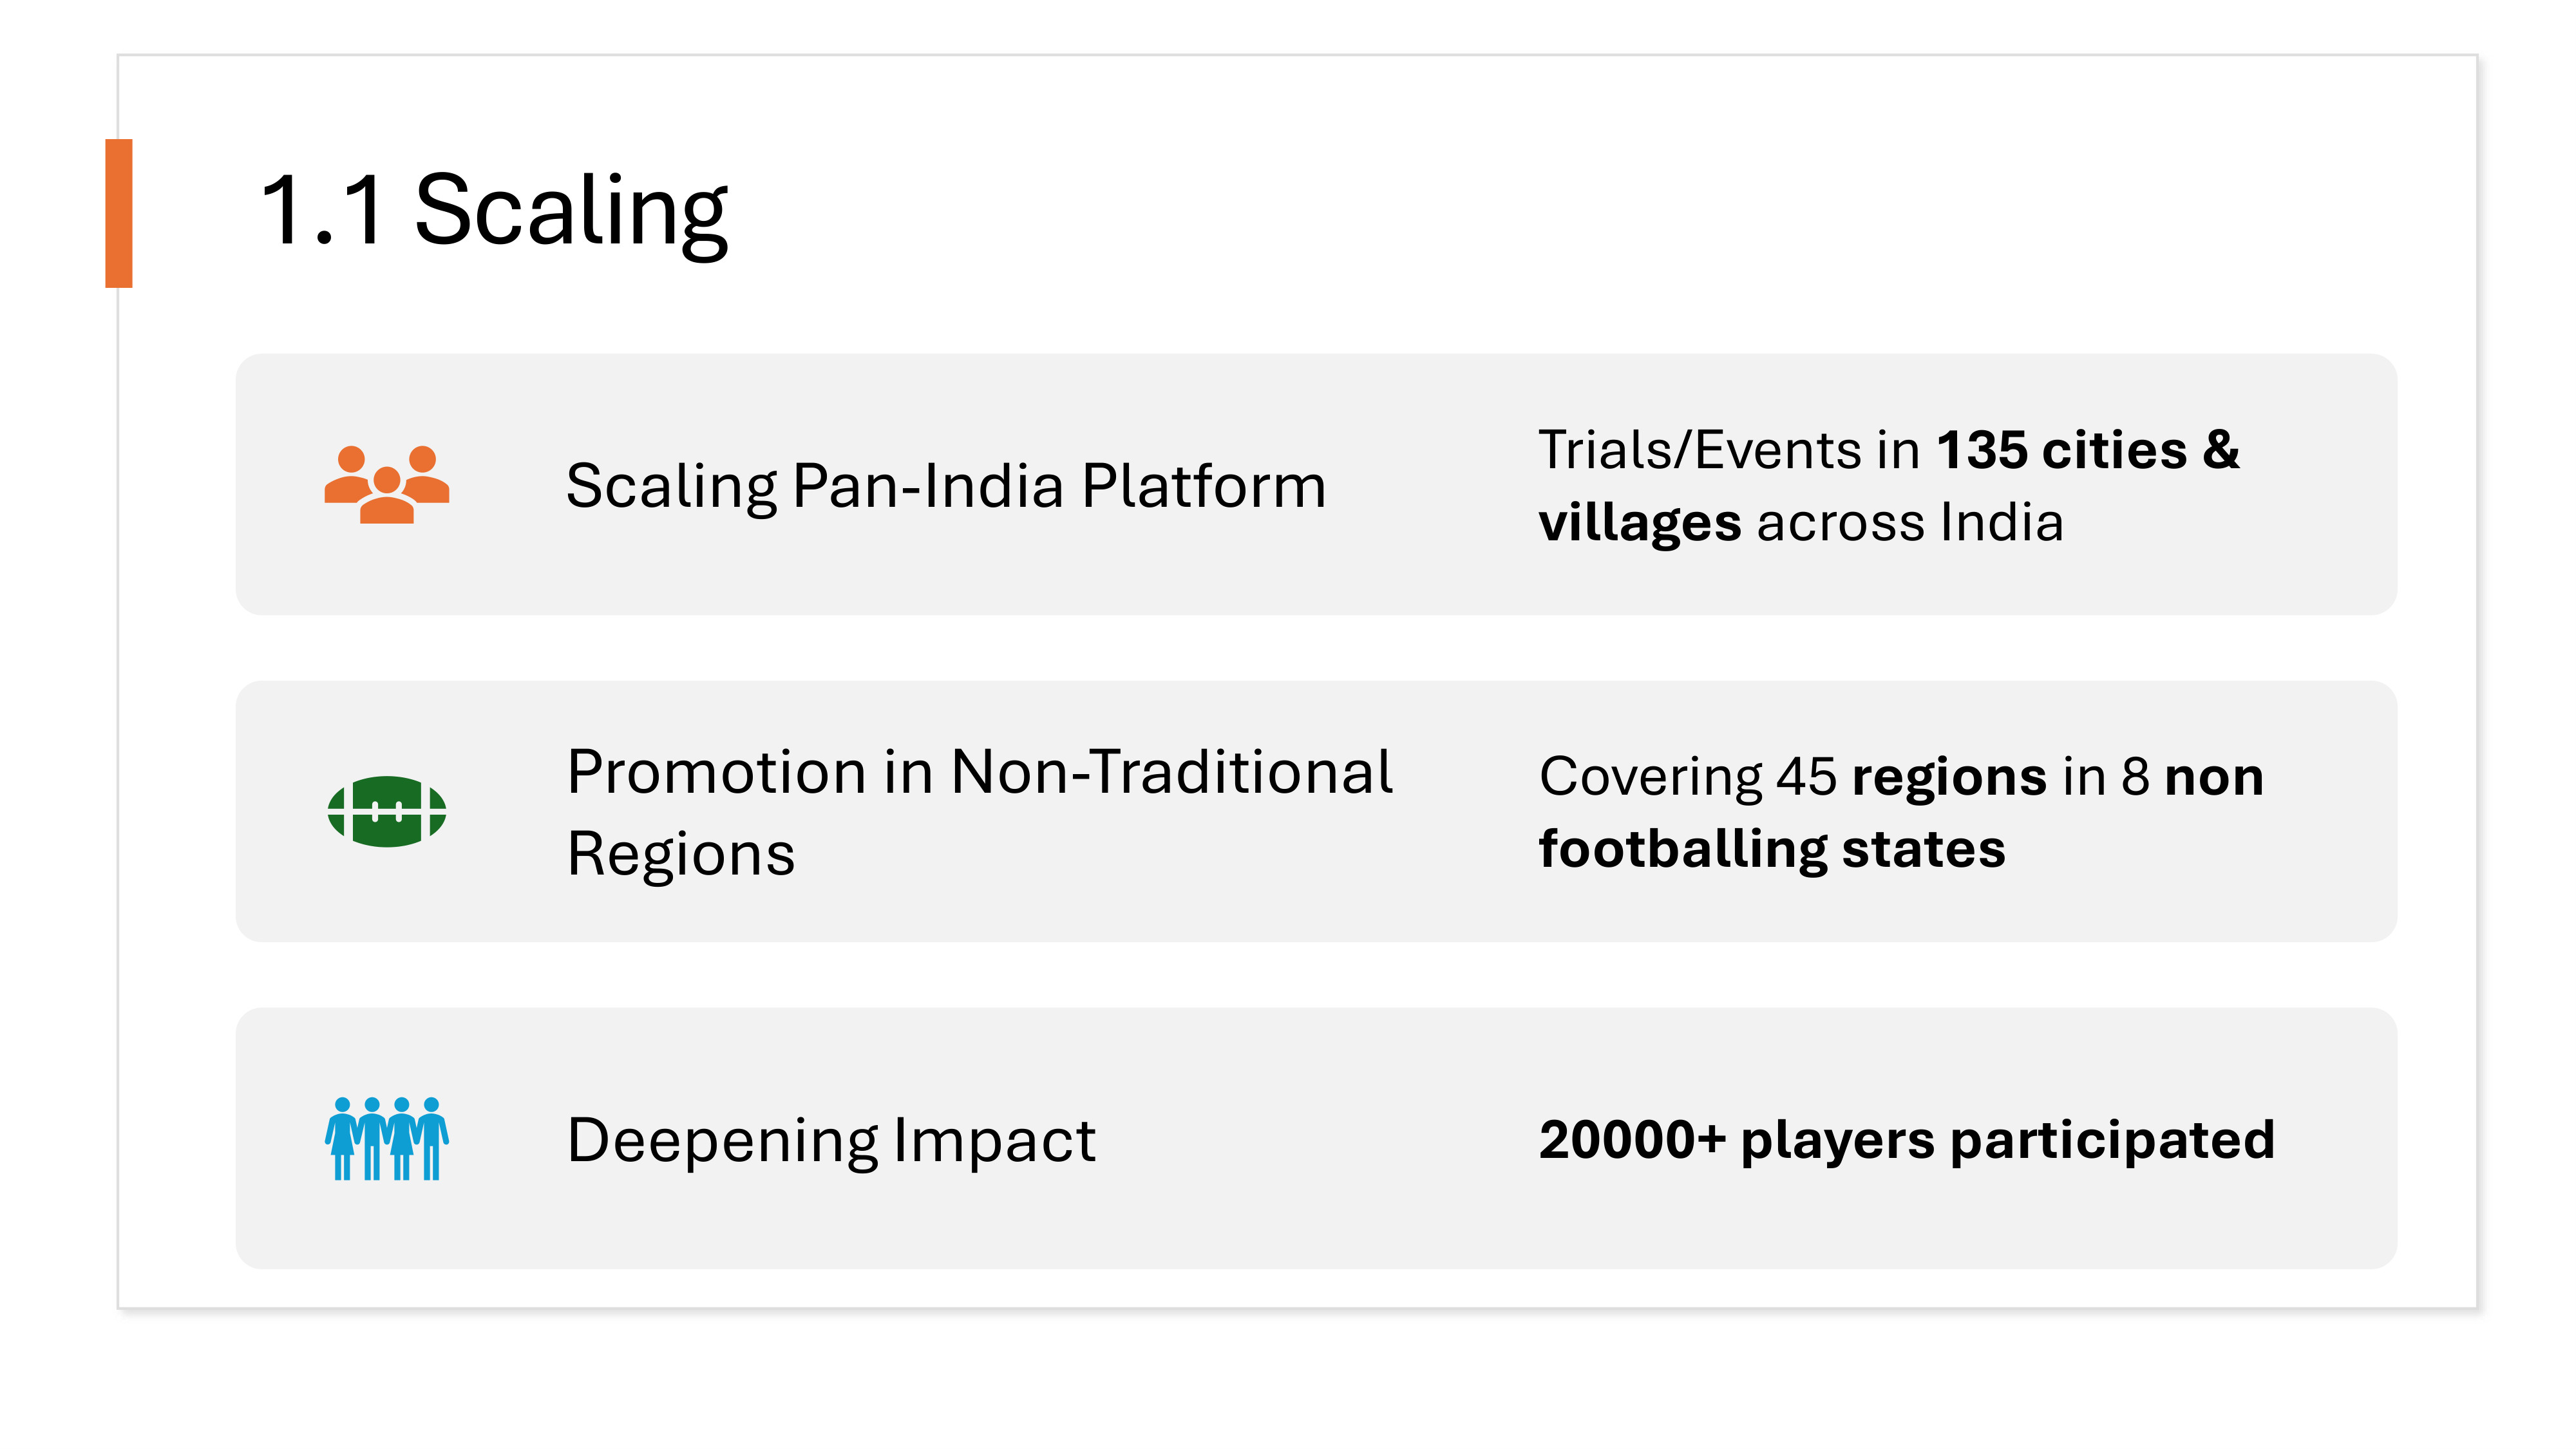Click the bold "footballing states" text
The height and width of the screenshot is (1449, 2576).
1772,850
